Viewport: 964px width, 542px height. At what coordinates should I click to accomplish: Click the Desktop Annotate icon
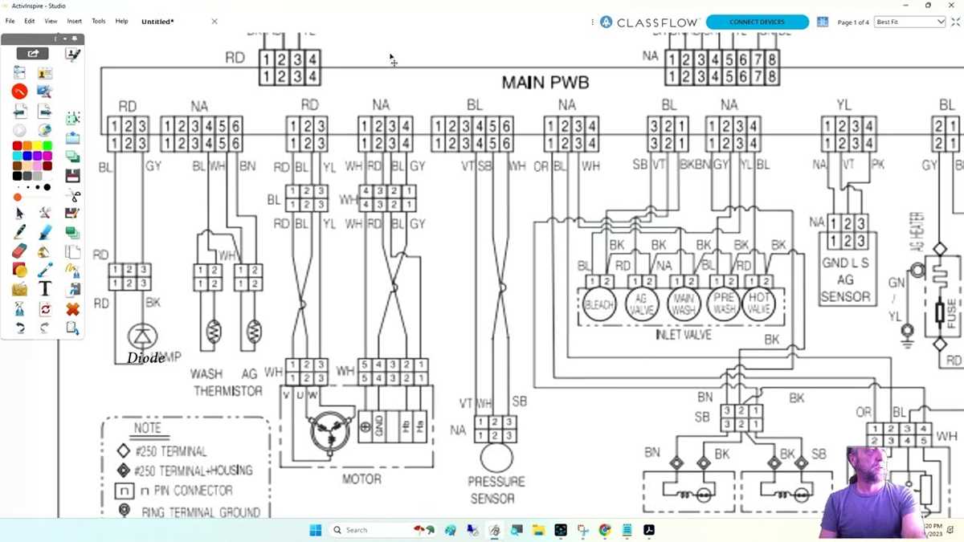(44, 91)
